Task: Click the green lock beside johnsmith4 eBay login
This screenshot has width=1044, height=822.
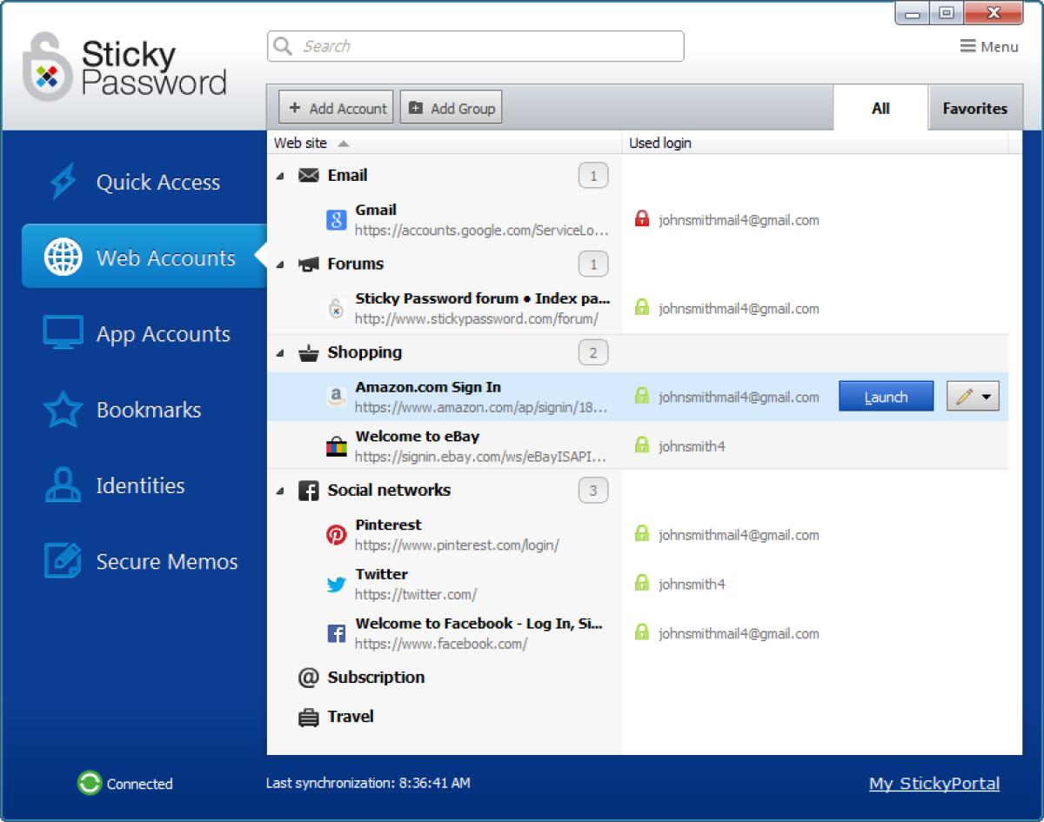Action: tap(641, 446)
